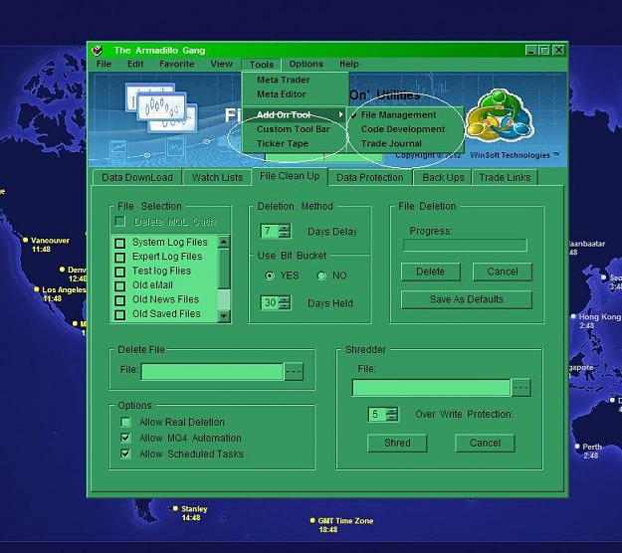Click the GMT Time Zone marker

point(312,520)
